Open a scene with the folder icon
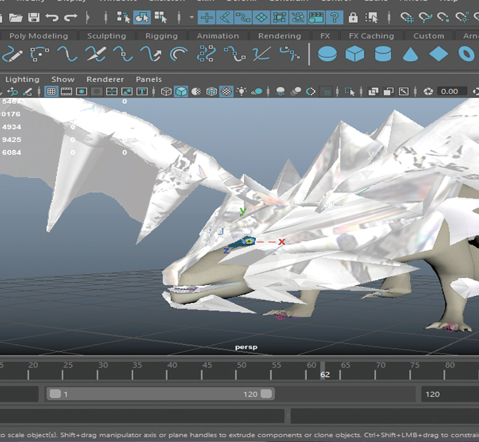The width and height of the screenshot is (479, 442). 15,17
